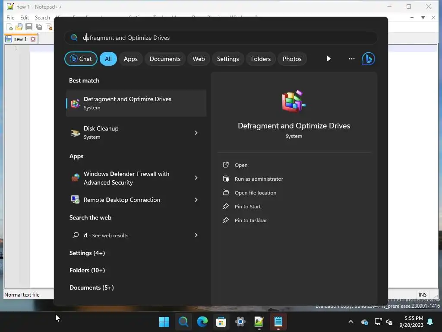This screenshot has height=332, width=442.
Task: Click Notepad++ icon on taskbar
Action: (259, 321)
